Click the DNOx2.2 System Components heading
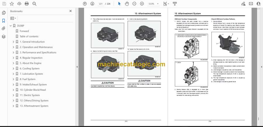263x127 pixels. click(x=186, y=19)
